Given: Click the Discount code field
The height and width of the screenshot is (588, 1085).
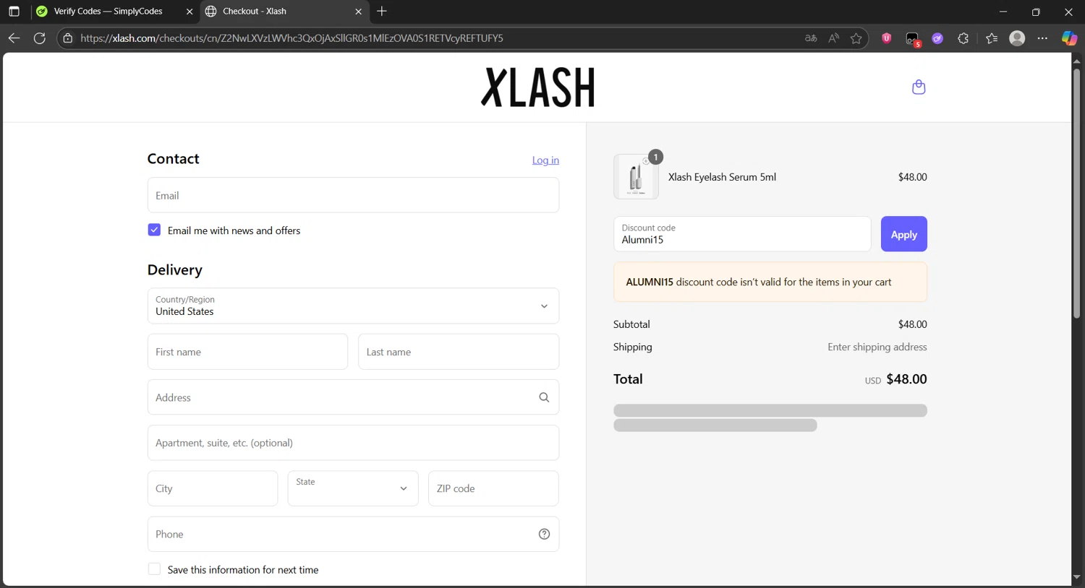Looking at the screenshot, I should point(742,234).
